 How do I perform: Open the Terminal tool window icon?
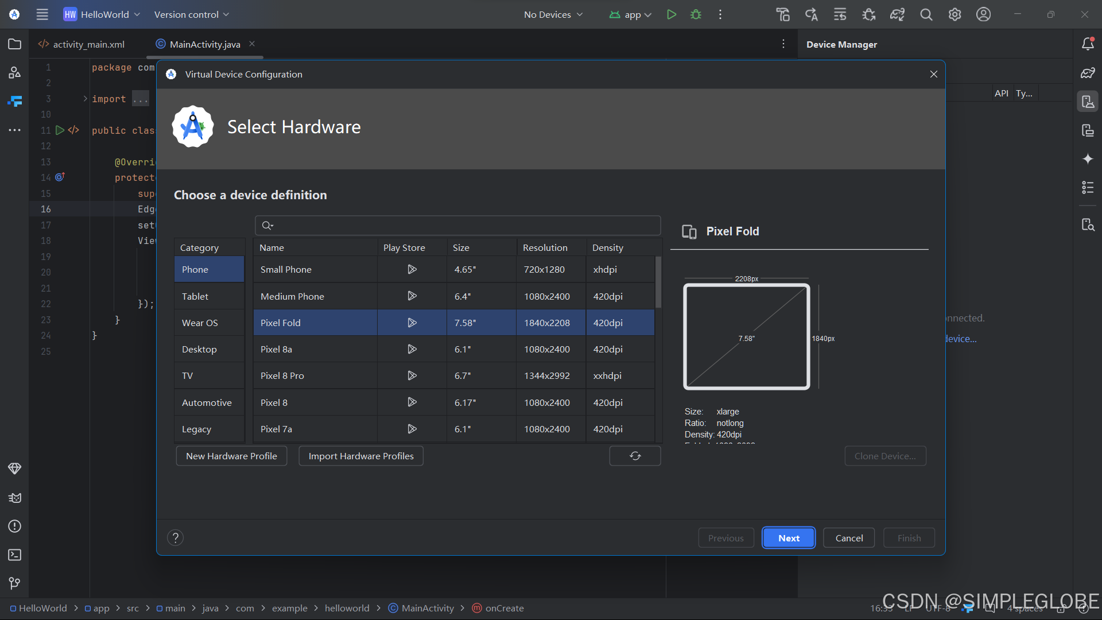tap(15, 555)
